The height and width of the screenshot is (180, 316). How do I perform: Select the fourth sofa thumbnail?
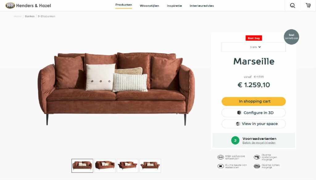(x=150, y=166)
